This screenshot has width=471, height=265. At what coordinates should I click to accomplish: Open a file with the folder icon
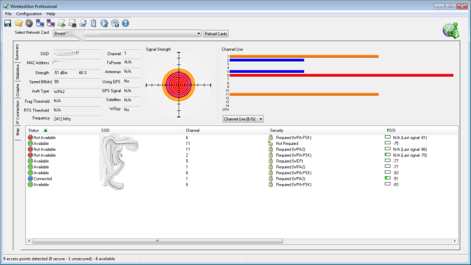tap(18, 24)
